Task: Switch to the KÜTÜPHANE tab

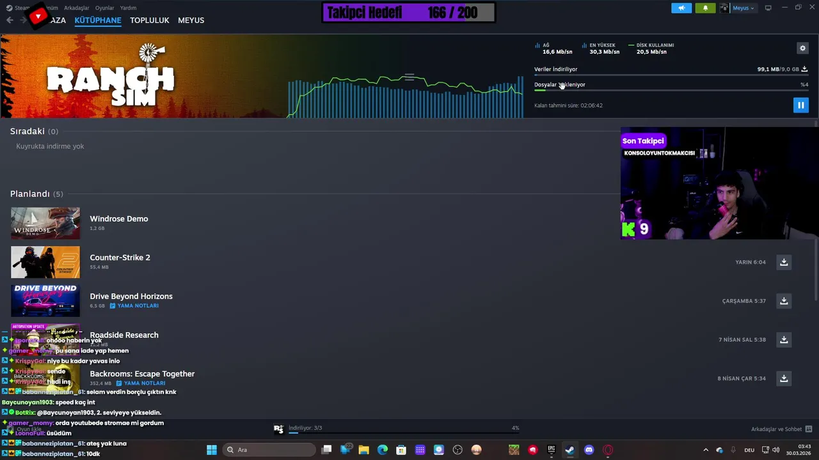Action: tap(98, 20)
